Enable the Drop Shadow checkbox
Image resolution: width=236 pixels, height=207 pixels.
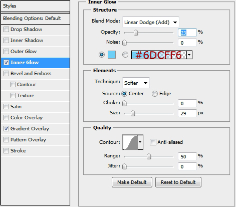coord(6,30)
